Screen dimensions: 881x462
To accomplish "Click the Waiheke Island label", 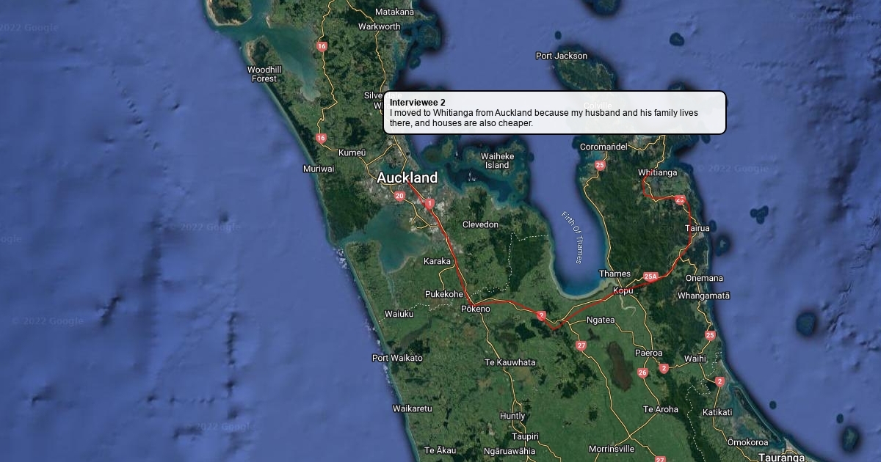I will pyautogui.click(x=497, y=161).
